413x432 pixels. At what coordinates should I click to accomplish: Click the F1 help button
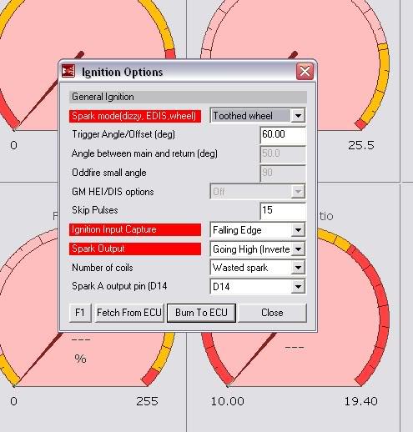(80, 313)
